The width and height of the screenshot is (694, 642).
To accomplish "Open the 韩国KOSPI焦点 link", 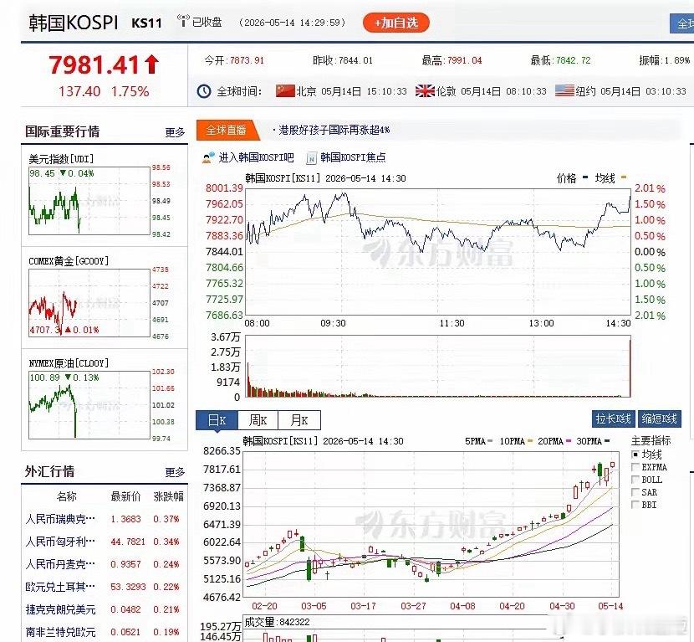I will [x=353, y=157].
